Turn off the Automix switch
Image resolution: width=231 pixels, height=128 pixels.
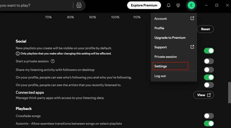click(209, 123)
